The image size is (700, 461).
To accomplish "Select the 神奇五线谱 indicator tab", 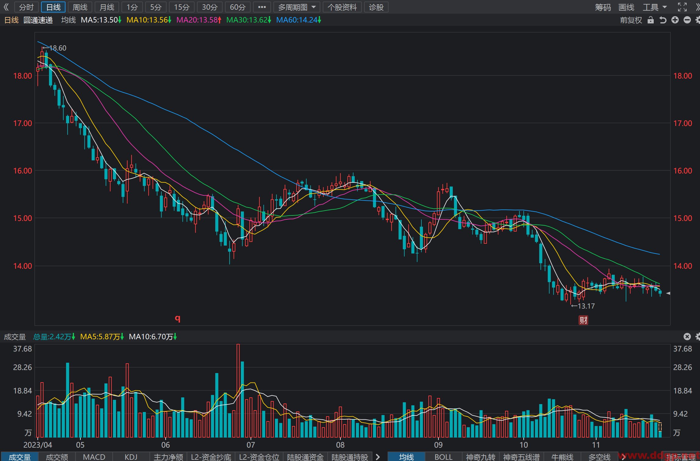I will point(521,457).
